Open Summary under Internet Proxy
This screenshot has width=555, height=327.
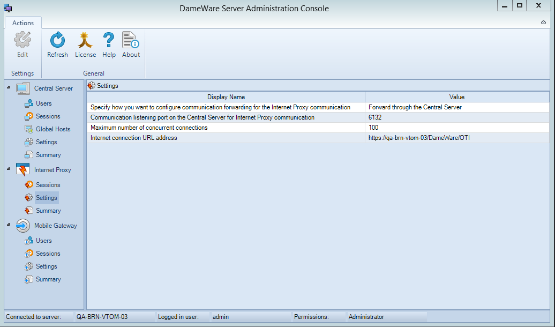(x=49, y=211)
